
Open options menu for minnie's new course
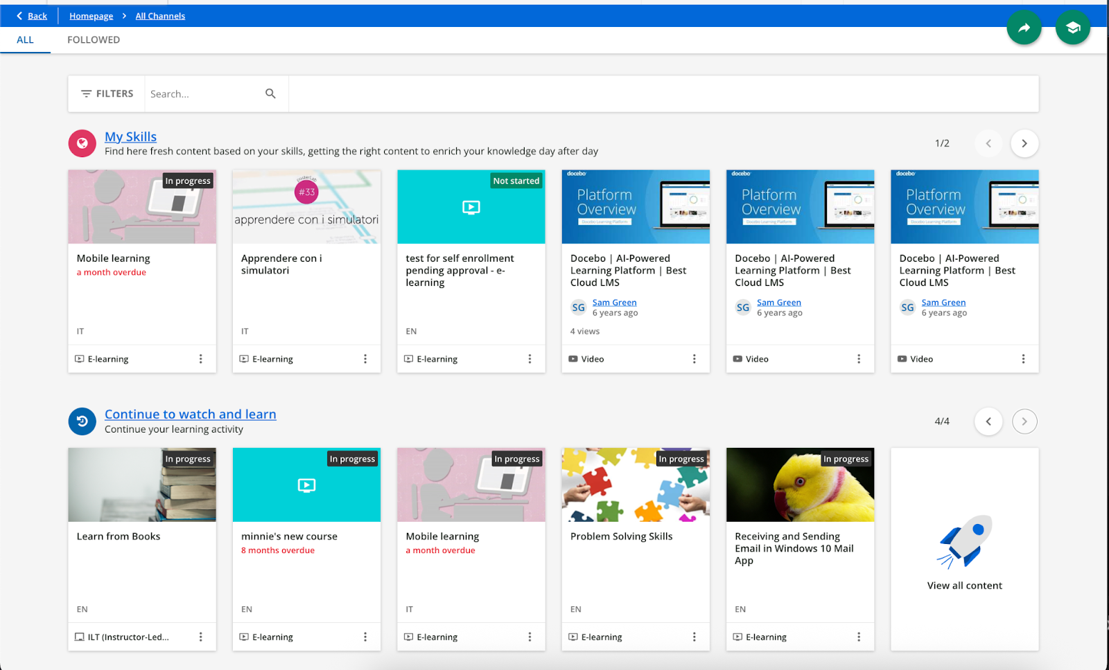pyautogui.click(x=365, y=637)
